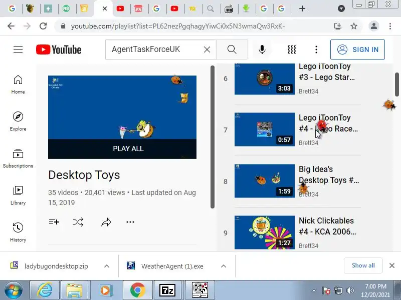The height and width of the screenshot is (300, 401).
Task: Switch to the first YouTube tab
Action: 120,8
